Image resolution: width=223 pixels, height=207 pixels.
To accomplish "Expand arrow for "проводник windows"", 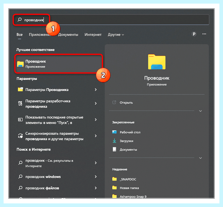I will tap(96, 177).
